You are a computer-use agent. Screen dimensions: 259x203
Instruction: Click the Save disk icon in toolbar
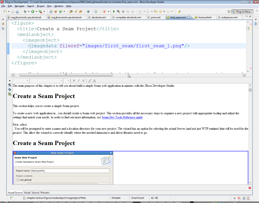pos(13,12)
